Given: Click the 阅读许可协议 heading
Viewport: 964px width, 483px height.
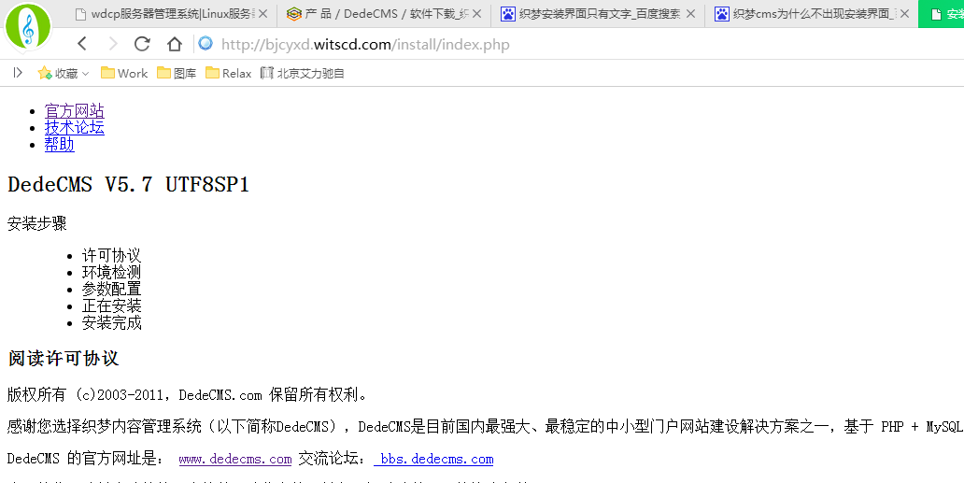Looking at the screenshot, I should coord(64,358).
